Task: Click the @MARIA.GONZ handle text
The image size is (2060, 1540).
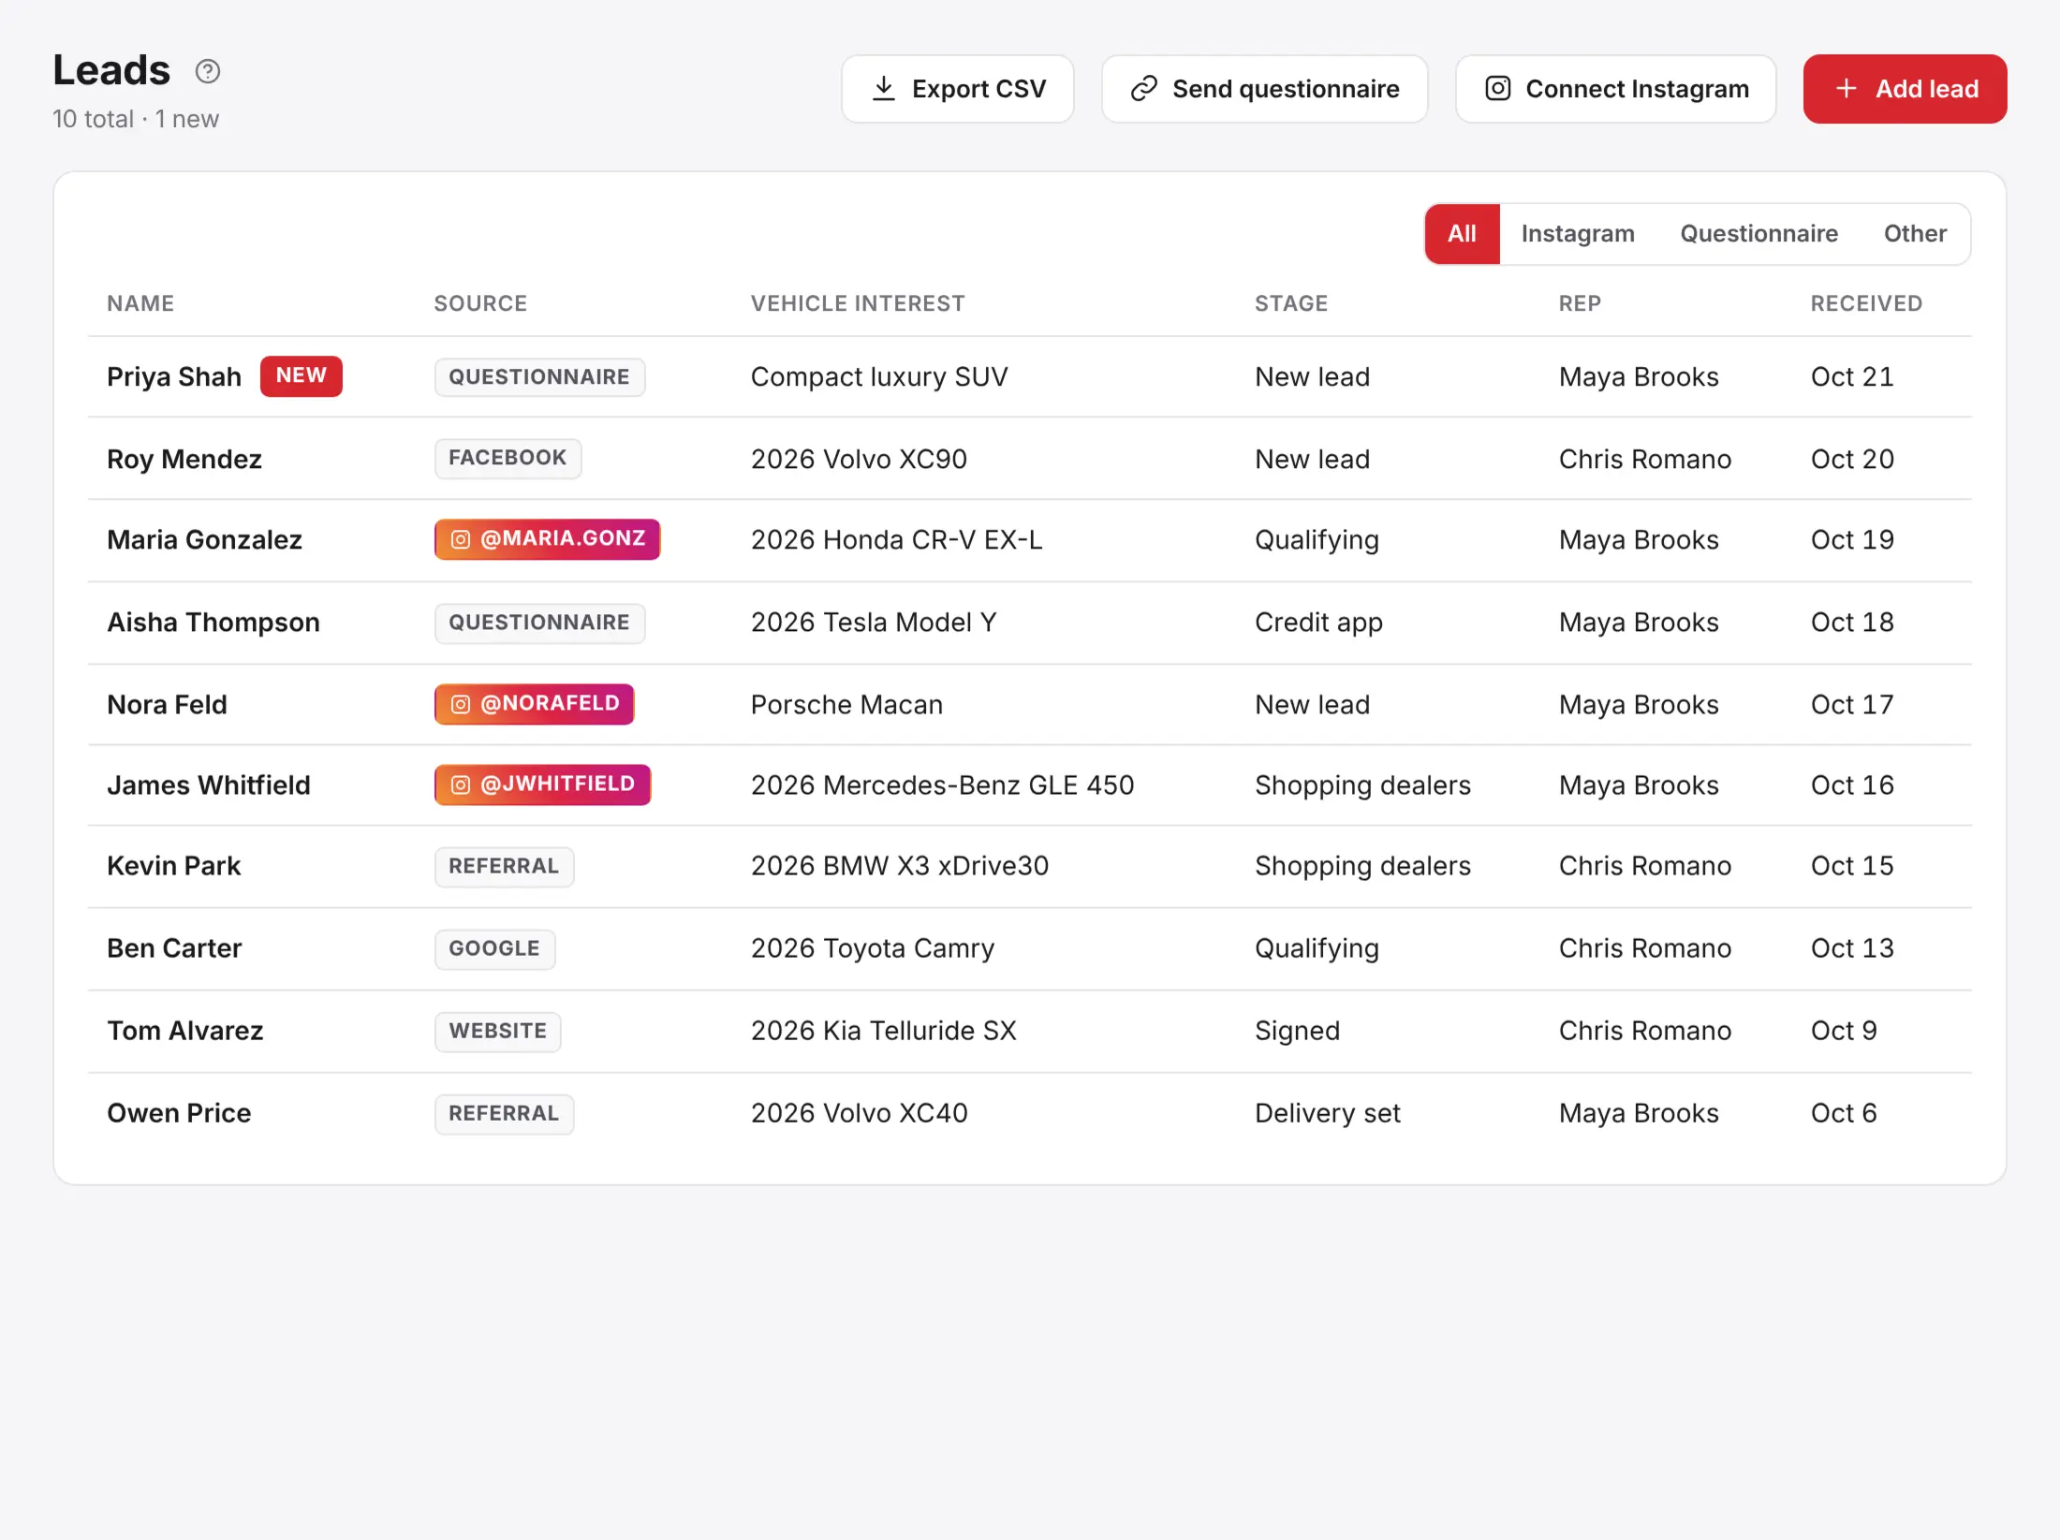Action: (x=563, y=539)
